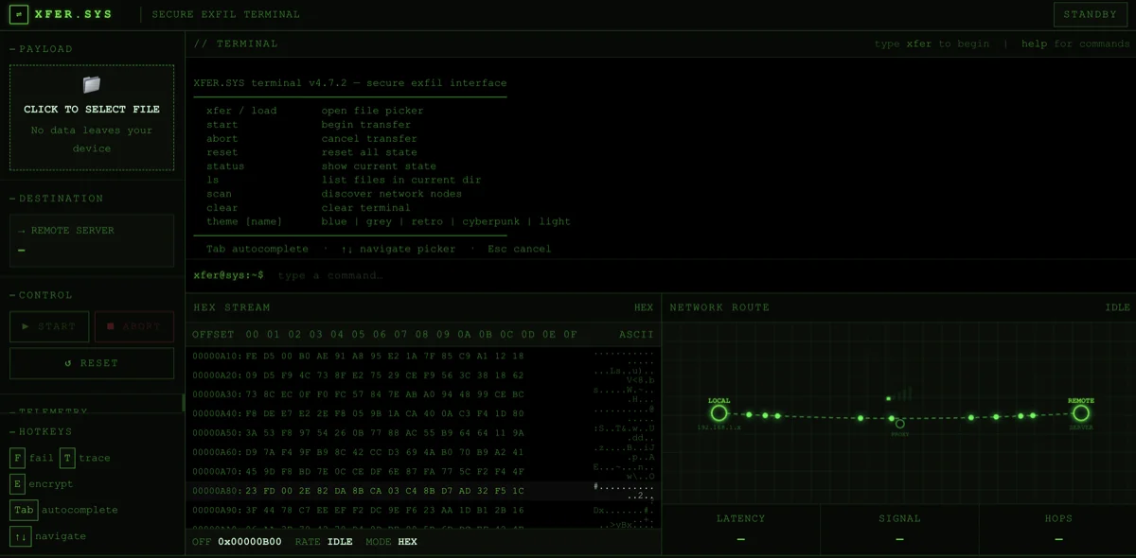Click the START transfer button

[49, 326]
